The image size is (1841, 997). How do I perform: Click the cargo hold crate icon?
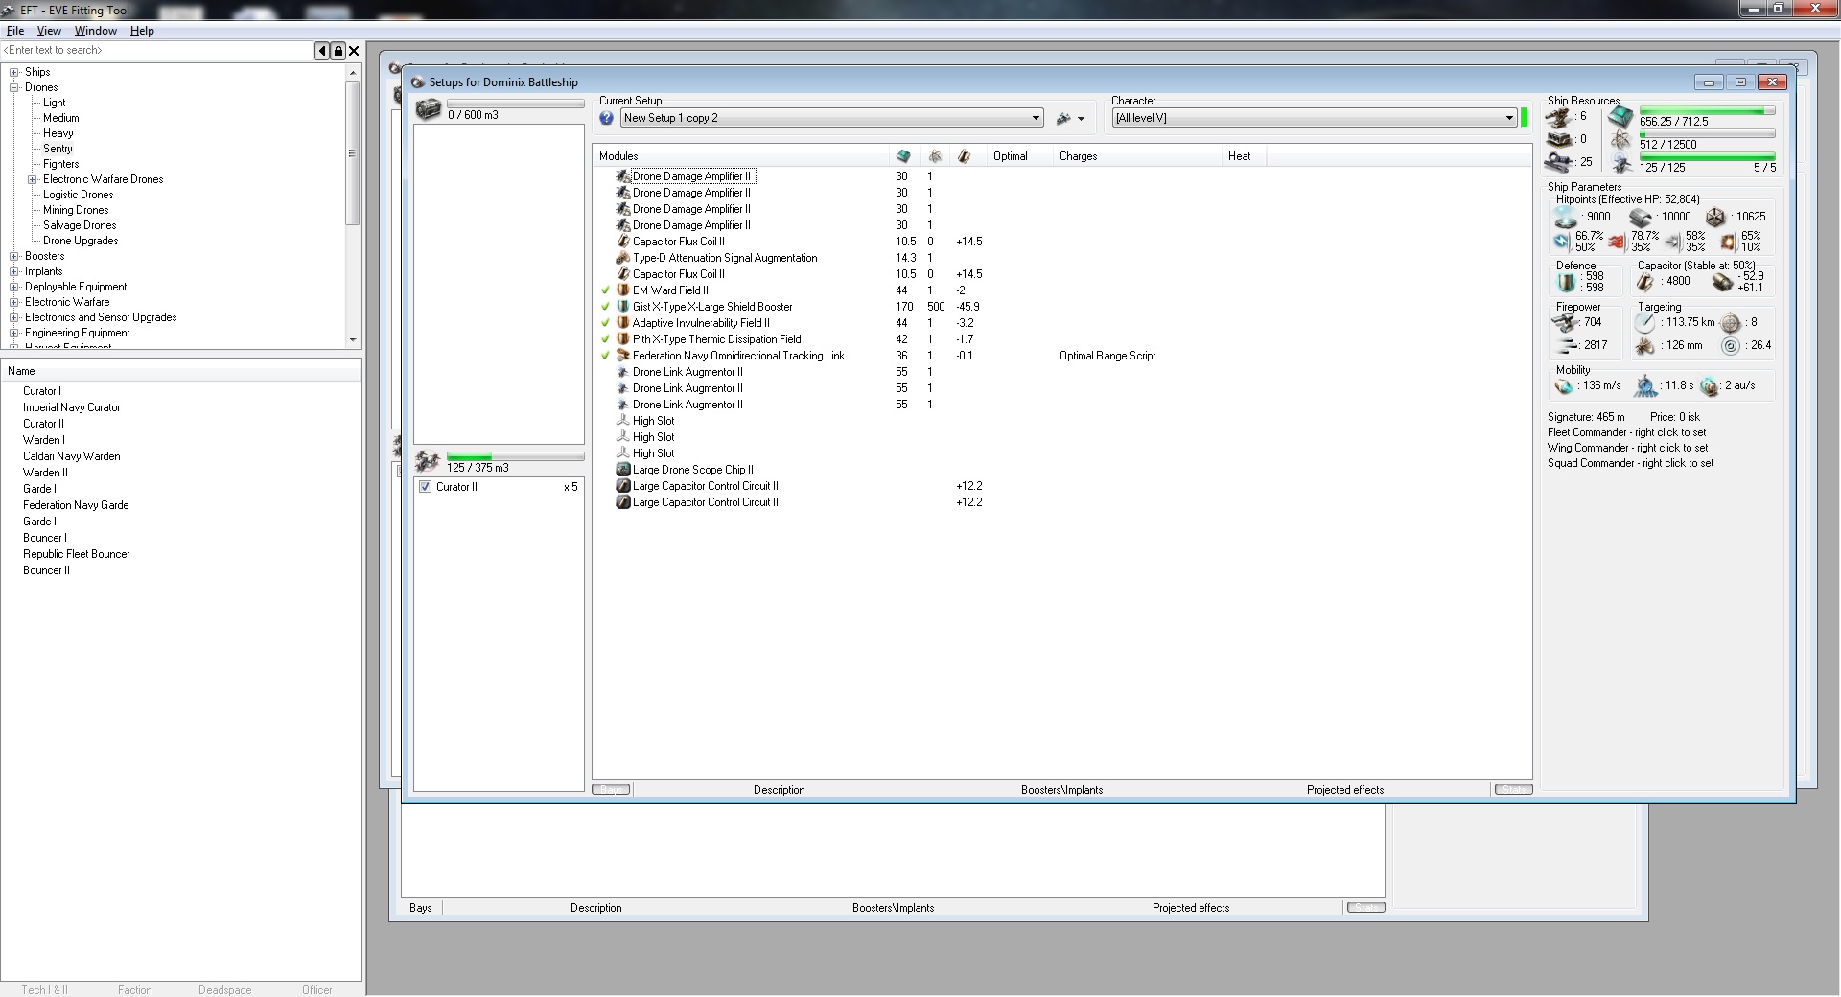pos(428,108)
